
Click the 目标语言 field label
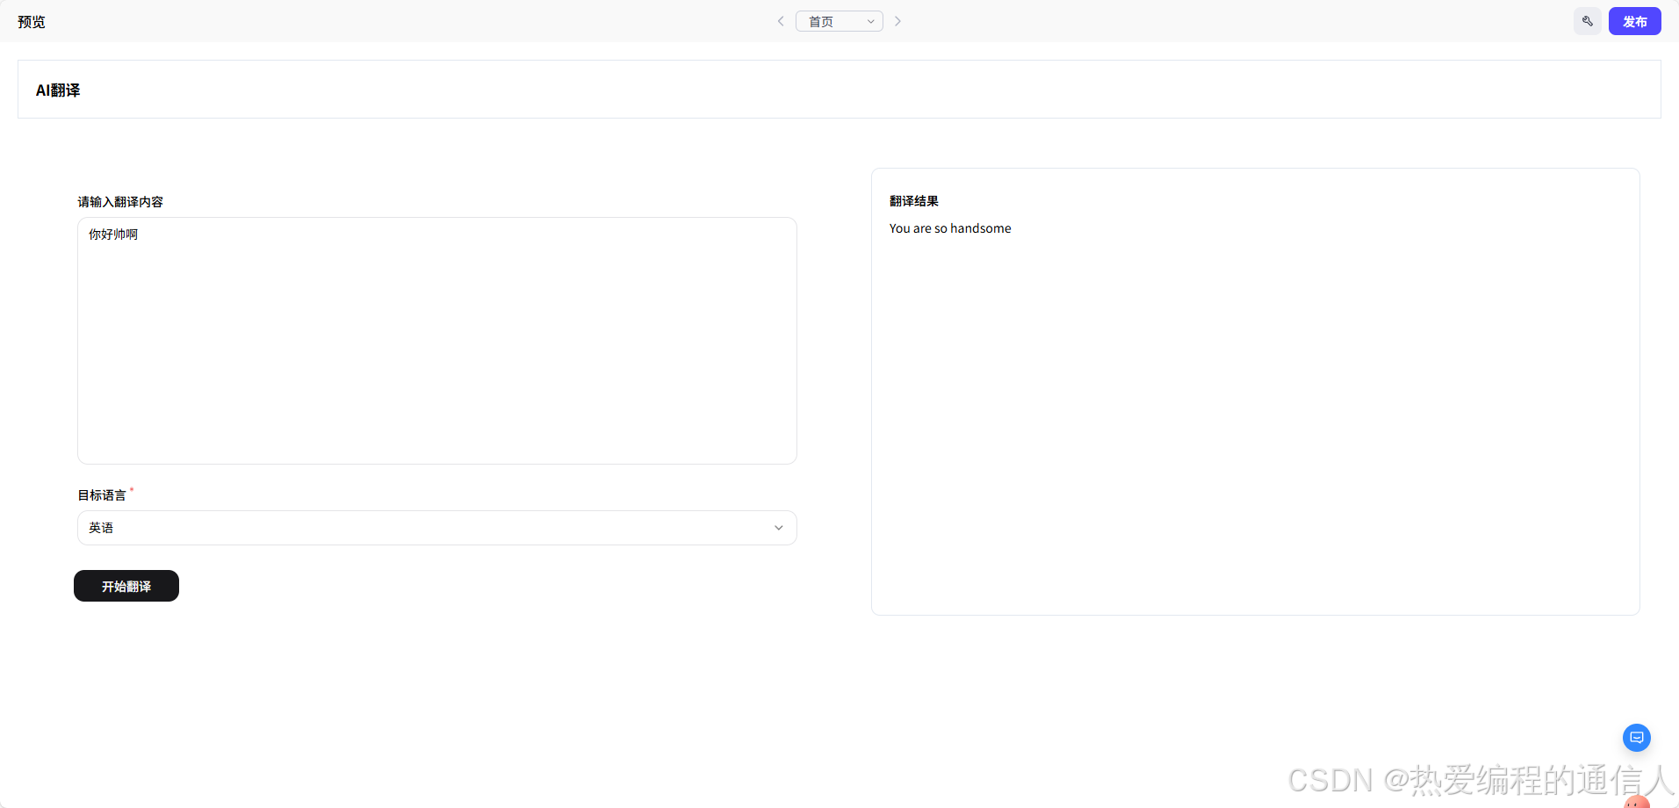(x=102, y=495)
